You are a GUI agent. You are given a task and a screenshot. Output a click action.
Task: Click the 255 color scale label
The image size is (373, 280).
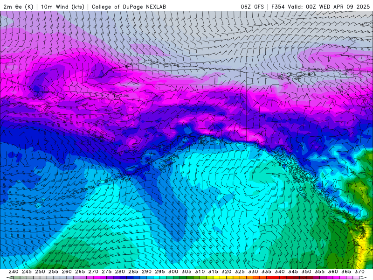click(x=53, y=272)
